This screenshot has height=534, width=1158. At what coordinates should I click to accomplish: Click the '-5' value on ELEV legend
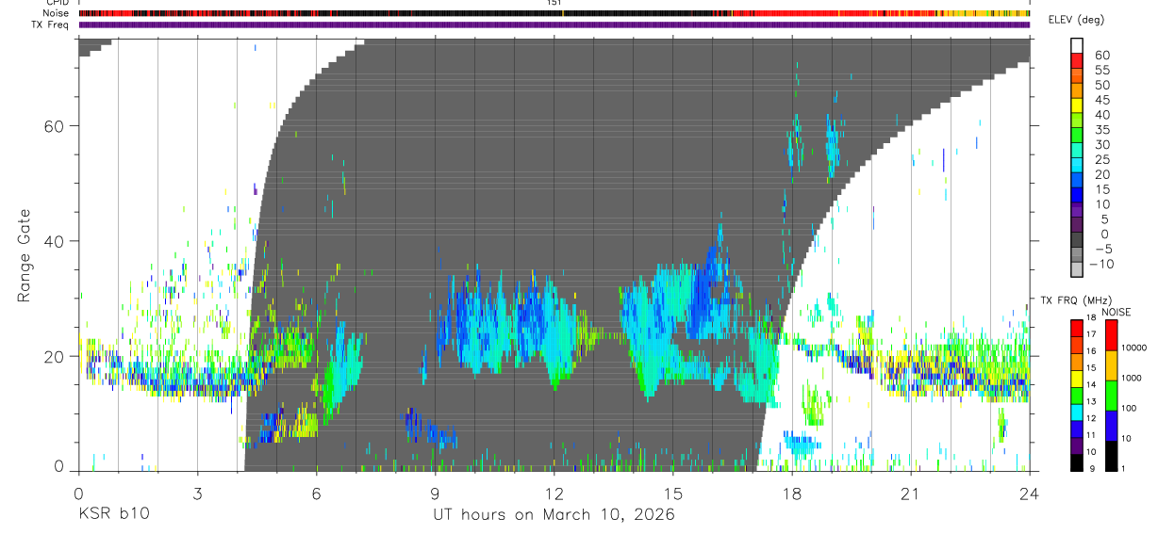[x=1102, y=249]
